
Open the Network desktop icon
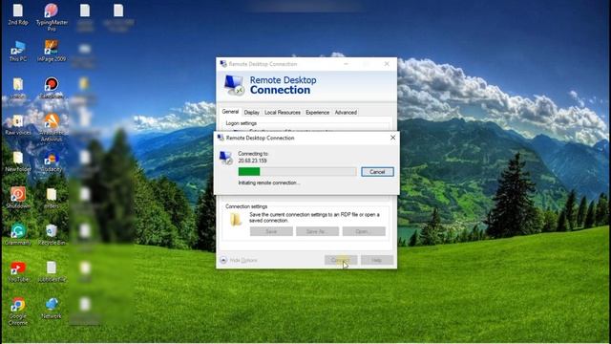point(52,308)
